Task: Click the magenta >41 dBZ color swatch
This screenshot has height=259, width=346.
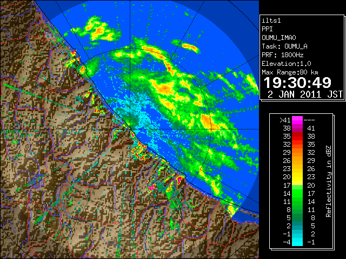Action: click(x=297, y=120)
